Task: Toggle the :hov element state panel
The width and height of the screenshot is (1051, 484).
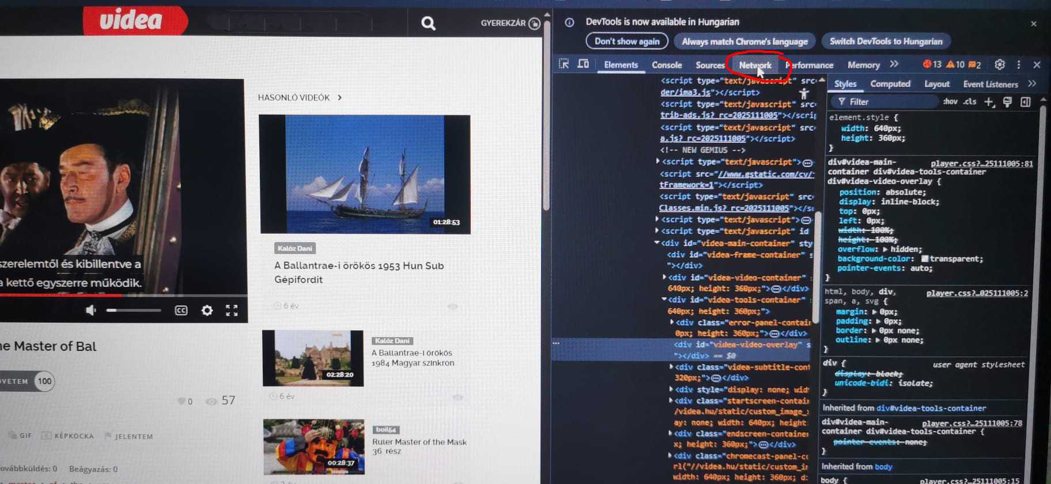Action: pos(950,102)
